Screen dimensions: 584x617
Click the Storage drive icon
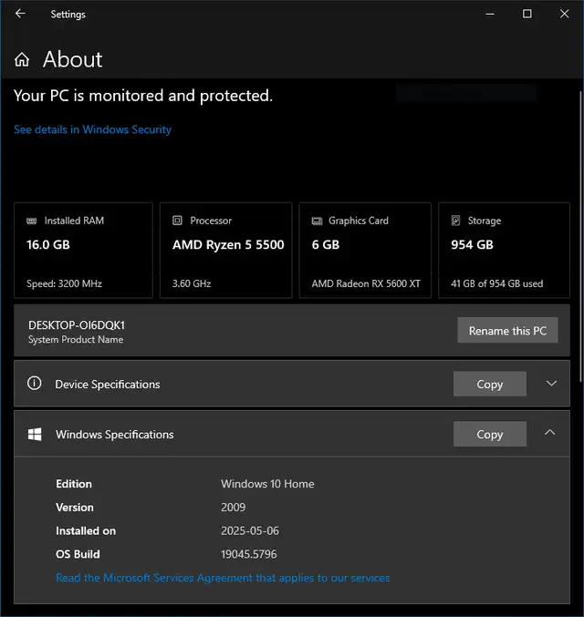pyautogui.click(x=455, y=221)
